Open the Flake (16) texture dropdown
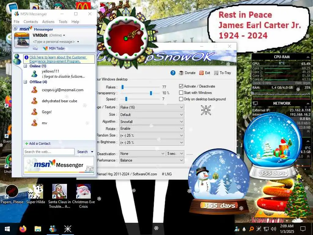313x235 pixels. [x=152, y=107]
